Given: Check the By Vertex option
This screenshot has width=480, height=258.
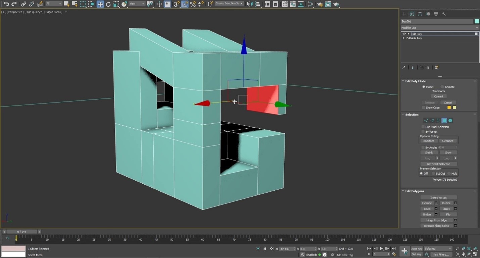Looking at the screenshot, I should tap(423, 131).
